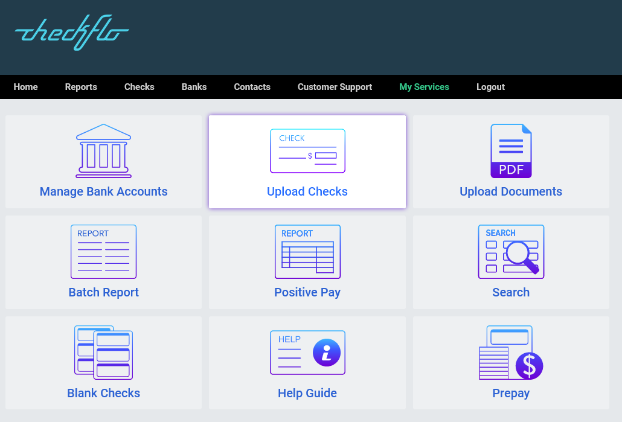622x422 pixels.
Task: Click the bank building icon
Action: tap(103, 151)
